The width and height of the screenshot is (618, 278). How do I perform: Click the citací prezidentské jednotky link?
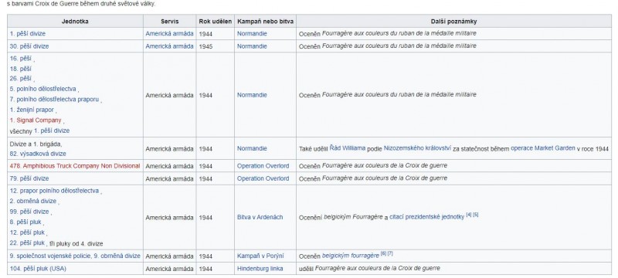pyautogui.click(x=427, y=217)
